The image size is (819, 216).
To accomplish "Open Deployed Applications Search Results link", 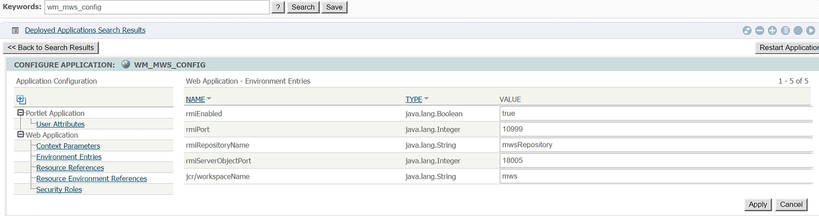I will (85, 30).
